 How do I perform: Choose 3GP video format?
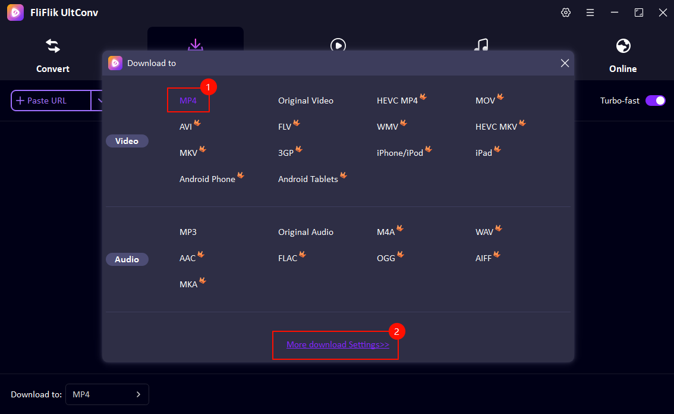286,153
